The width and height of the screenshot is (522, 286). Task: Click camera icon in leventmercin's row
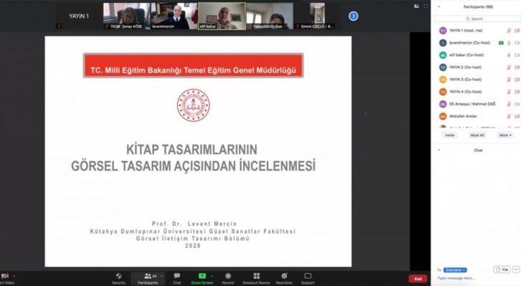pos(517,43)
